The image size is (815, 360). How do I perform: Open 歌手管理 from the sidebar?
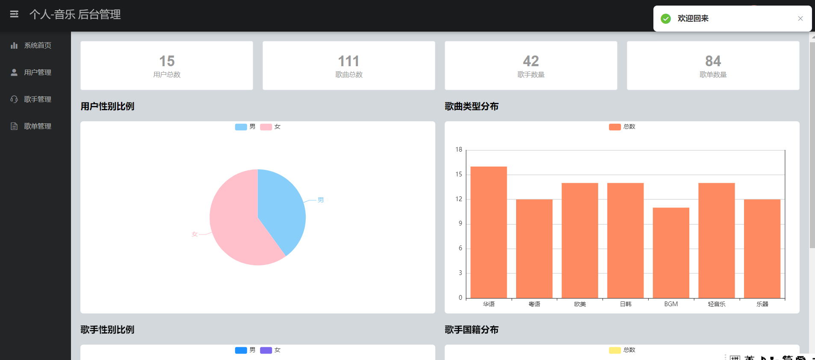[35, 99]
